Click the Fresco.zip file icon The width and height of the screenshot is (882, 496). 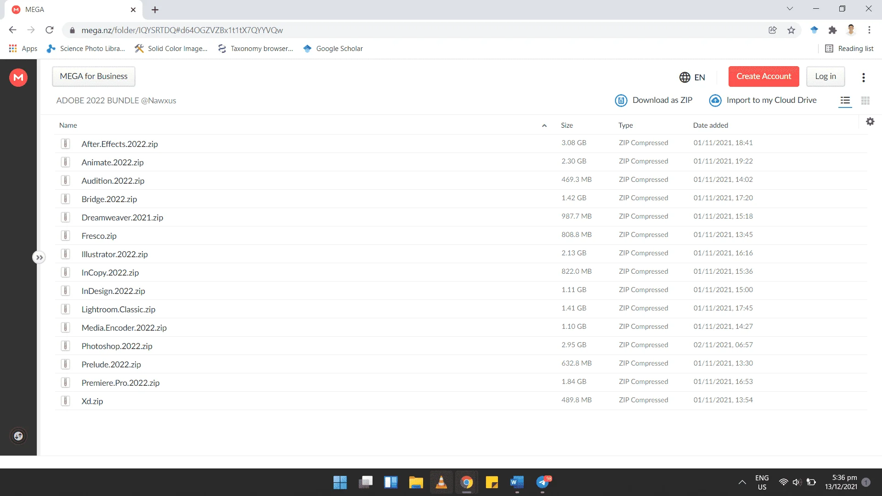pyautogui.click(x=66, y=236)
